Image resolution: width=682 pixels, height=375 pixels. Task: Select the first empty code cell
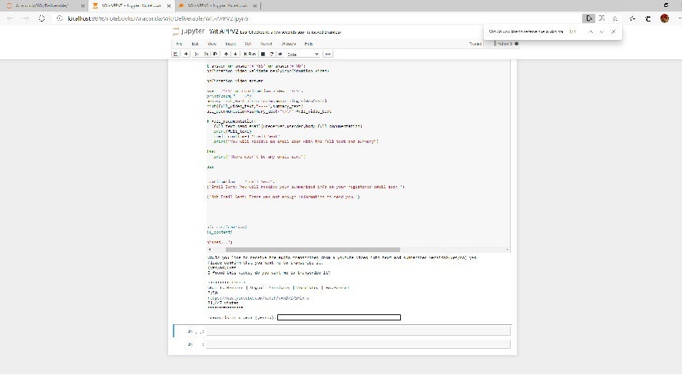click(x=358, y=331)
